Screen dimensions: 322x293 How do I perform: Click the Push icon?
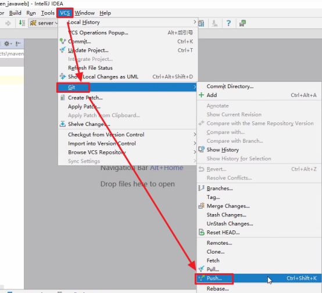[202, 278]
